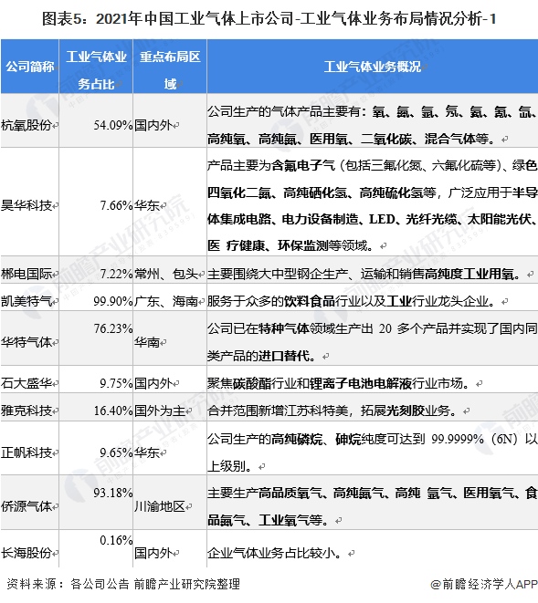538x603 pixels.
Task: Click description 公司生产的高纯磷烷、砷烷
Action: click(372, 452)
